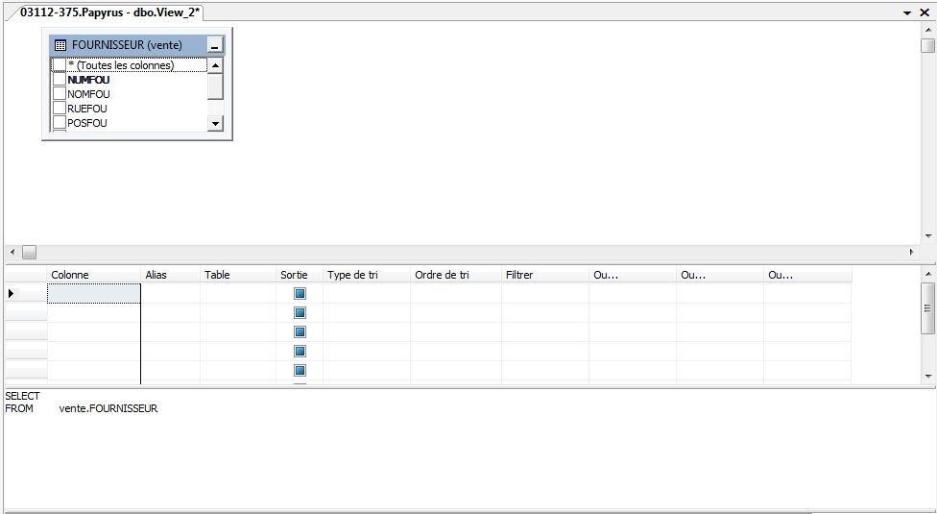Viewport: 937px width, 514px height.
Task: Click the vente.FOURNISSEUR text in SQL pane
Action: 108,408
